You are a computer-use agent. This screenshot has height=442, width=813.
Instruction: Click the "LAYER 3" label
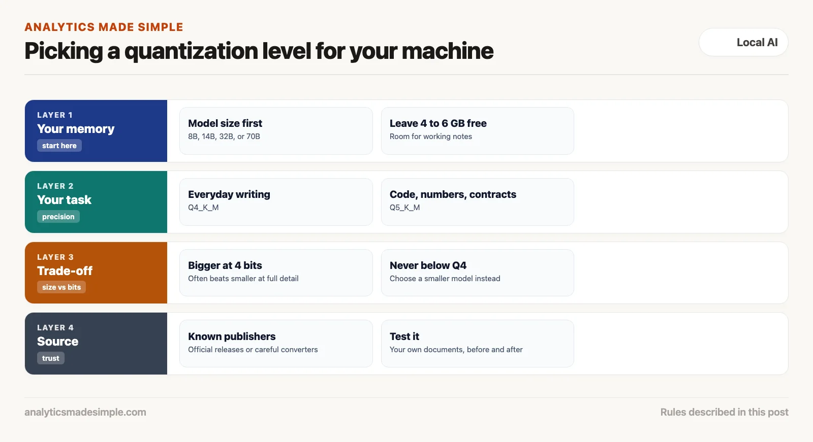point(55,257)
